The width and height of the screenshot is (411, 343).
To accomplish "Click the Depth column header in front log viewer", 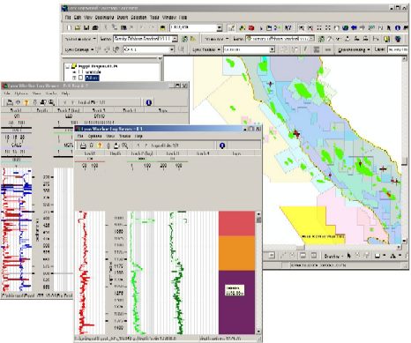I will pyautogui.click(x=116, y=153).
